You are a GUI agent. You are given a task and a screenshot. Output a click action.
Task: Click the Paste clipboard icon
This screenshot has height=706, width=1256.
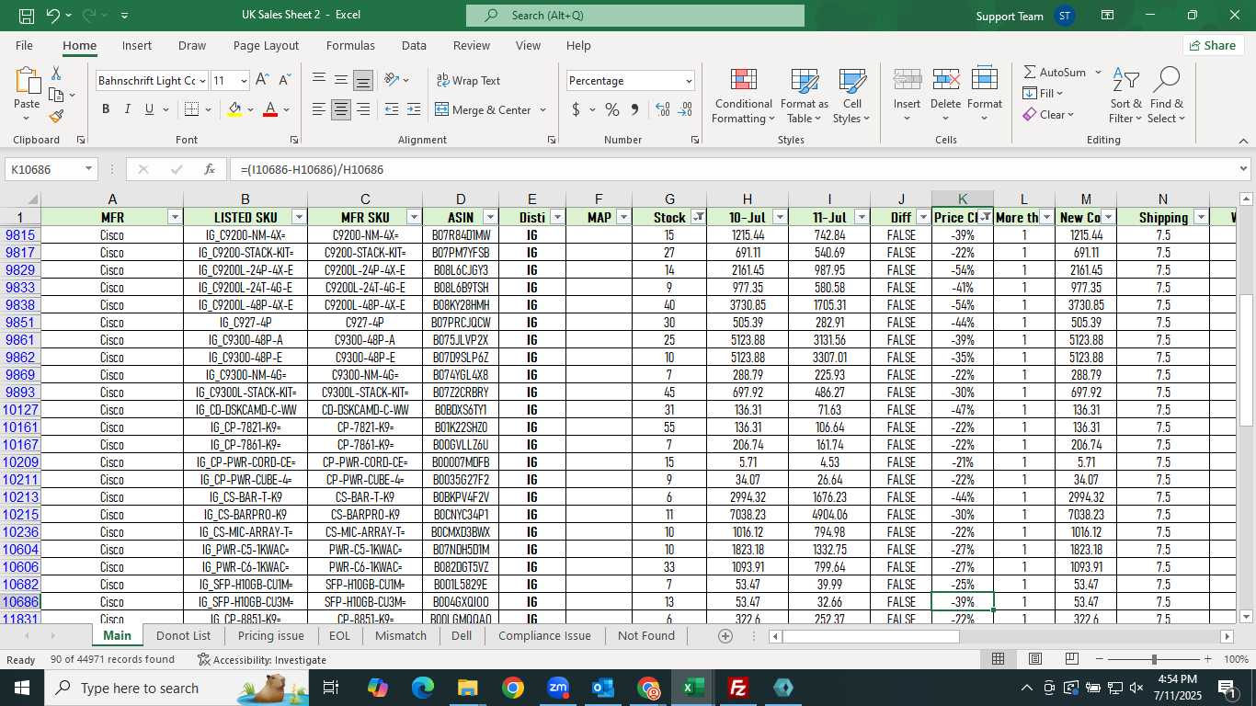(27, 81)
